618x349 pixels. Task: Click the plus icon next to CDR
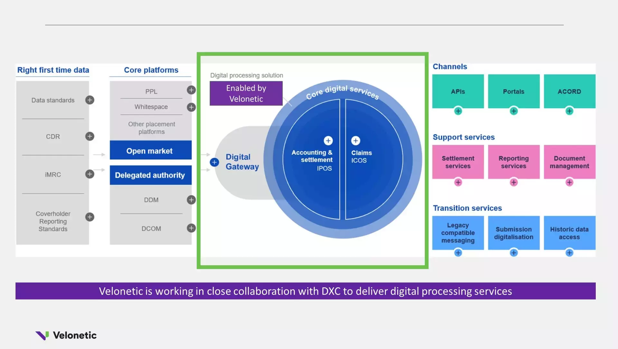pos(89,136)
